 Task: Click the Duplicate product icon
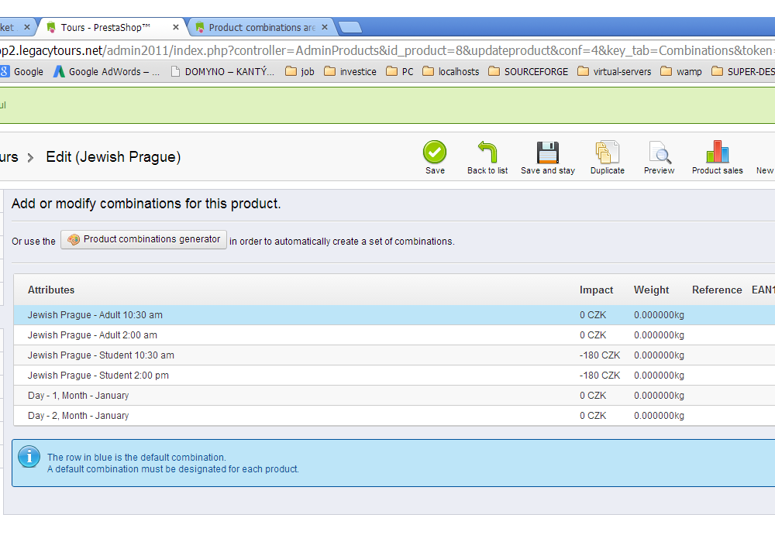coord(607,152)
